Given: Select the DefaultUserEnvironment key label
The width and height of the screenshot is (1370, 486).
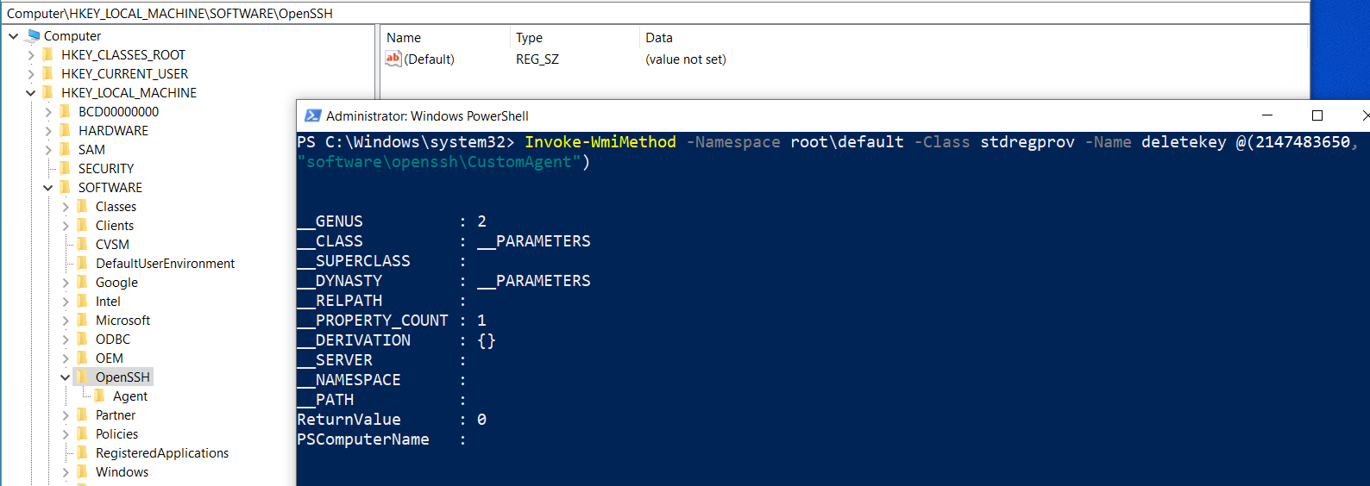Looking at the screenshot, I should click(x=165, y=263).
